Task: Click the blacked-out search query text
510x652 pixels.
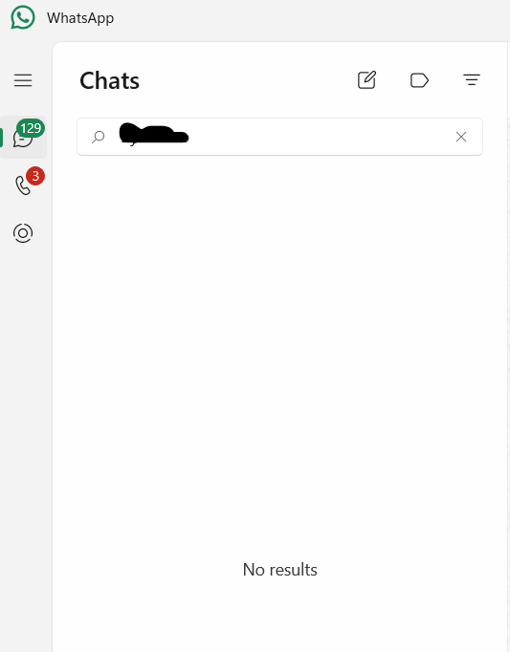Action: coord(154,134)
